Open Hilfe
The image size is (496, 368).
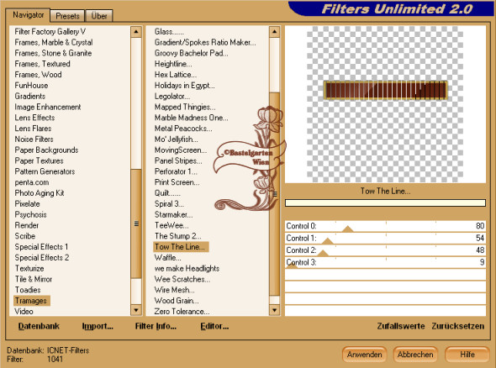(x=467, y=355)
